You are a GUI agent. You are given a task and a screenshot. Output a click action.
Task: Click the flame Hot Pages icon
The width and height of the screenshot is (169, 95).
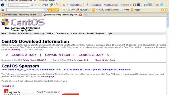(x=64, y=5)
